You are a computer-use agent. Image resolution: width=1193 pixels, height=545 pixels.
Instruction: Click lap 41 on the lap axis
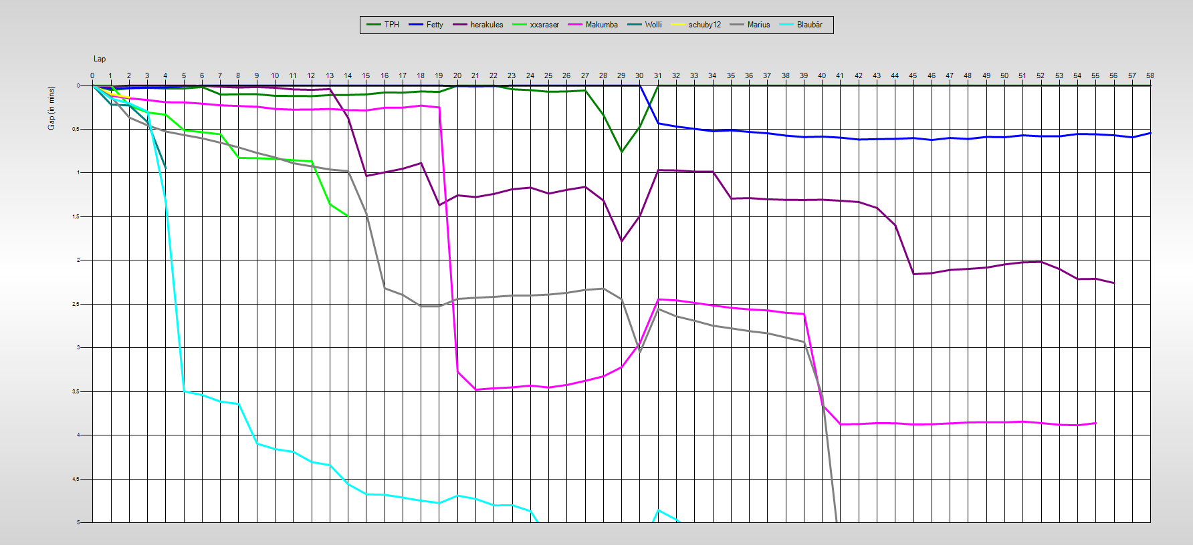click(x=840, y=75)
